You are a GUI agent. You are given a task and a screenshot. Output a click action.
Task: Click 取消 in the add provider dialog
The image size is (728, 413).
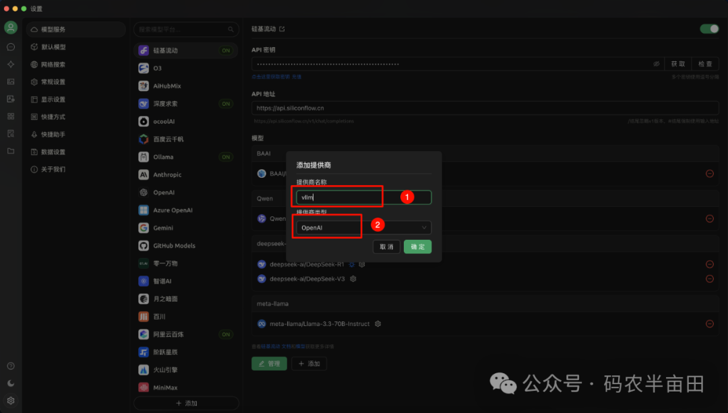386,247
